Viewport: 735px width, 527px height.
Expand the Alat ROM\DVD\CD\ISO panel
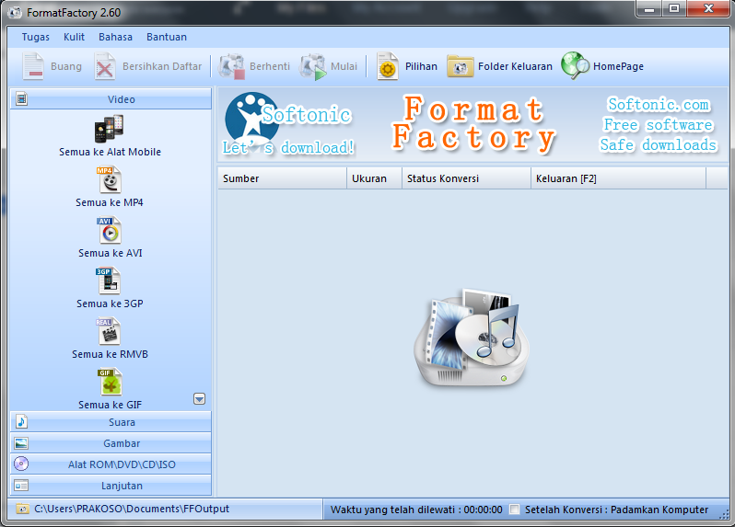[111, 464]
